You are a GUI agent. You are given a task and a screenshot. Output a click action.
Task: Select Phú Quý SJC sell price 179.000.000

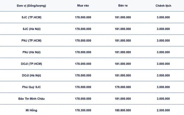pos(123,87)
